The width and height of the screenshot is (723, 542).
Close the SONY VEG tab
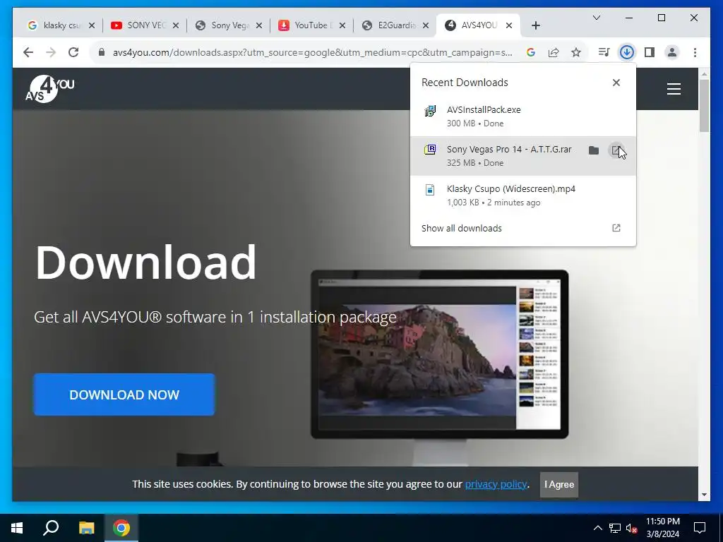[176, 25]
